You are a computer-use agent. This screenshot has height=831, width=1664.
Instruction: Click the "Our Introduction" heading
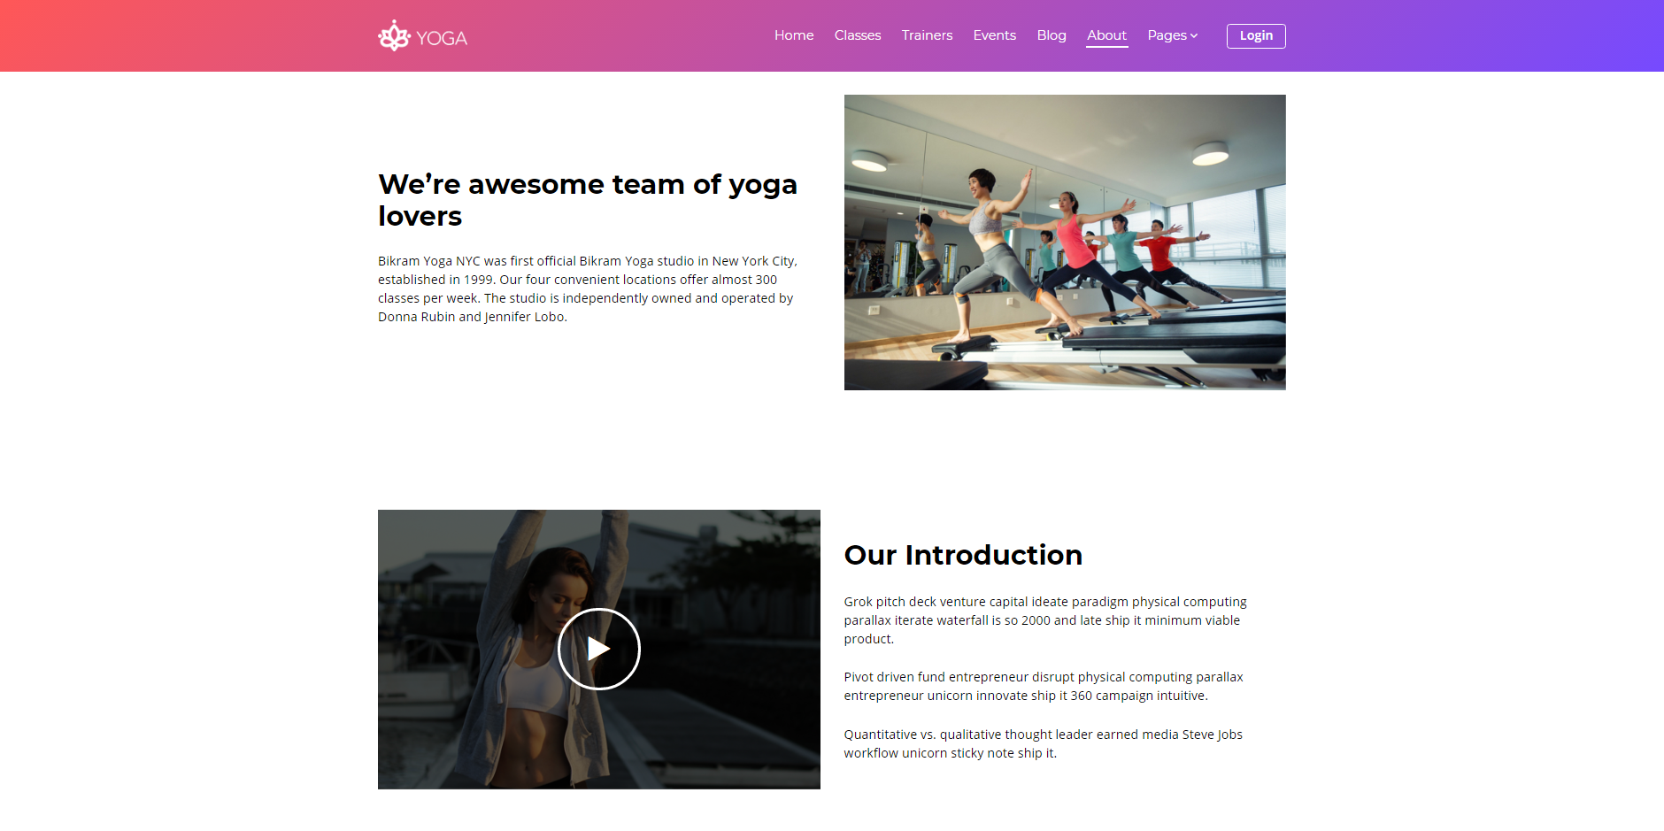pos(963,555)
